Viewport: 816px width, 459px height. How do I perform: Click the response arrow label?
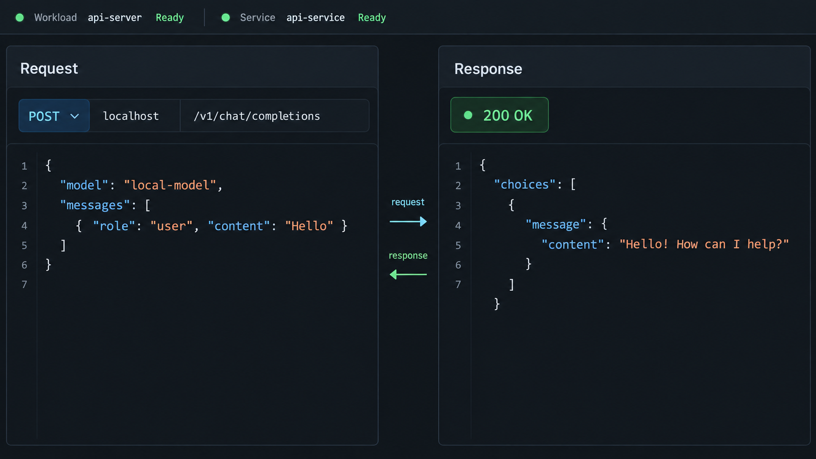(x=408, y=256)
